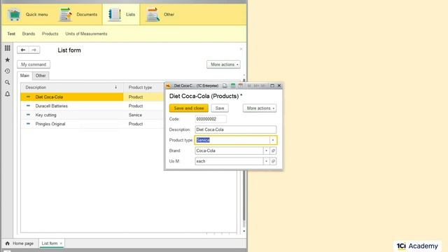Click Save and close button
448x252 pixels.
click(x=189, y=108)
